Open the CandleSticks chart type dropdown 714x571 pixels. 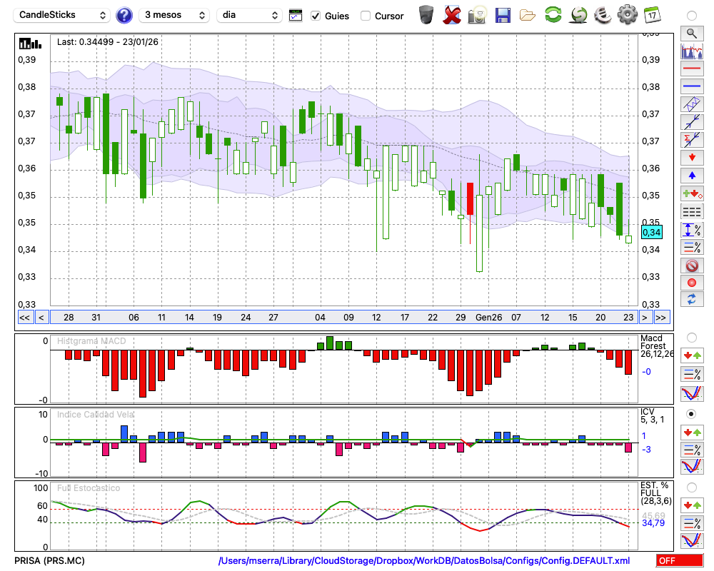point(63,15)
